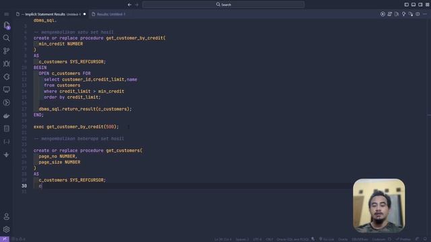Toggle the secondary side bar layout icon
This screenshot has height=242, width=431.
[420, 5]
